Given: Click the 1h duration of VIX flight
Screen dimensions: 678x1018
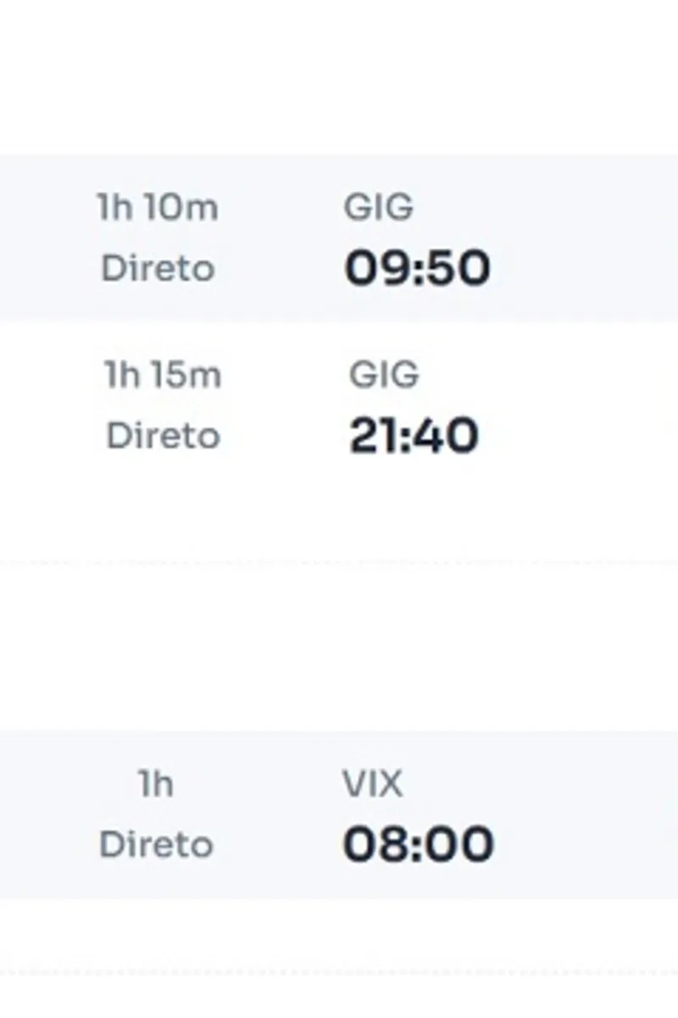Looking at the screenshot, I should pyautogui.click(x=156, y=784).
